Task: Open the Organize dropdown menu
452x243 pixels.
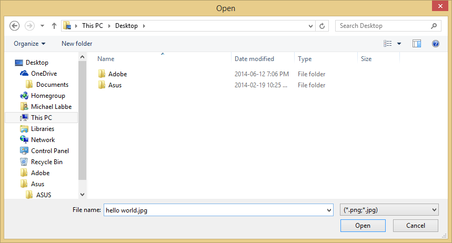Action: coord(29,44)
